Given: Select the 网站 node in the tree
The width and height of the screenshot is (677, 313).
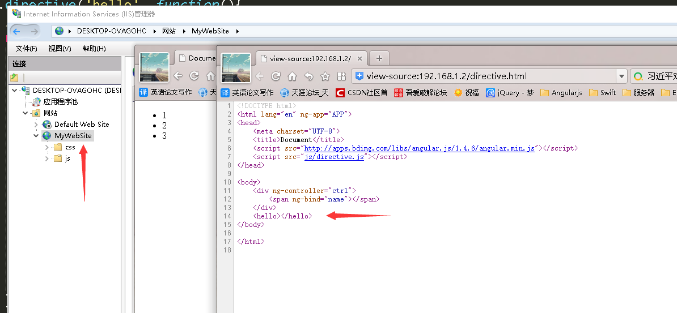Looking at the screenshot, I should (x=50, y=113).
